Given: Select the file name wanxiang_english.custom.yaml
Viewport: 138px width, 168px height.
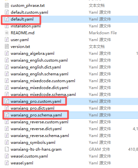Looking at the screenshot, I should coord(39,60).
